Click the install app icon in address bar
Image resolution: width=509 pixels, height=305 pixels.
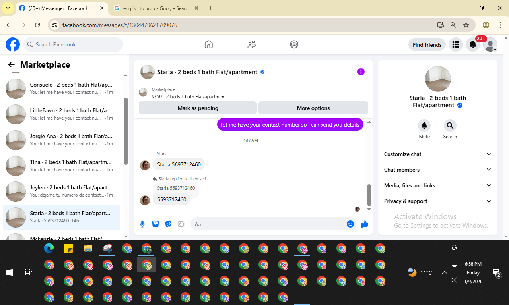[440, 25]
